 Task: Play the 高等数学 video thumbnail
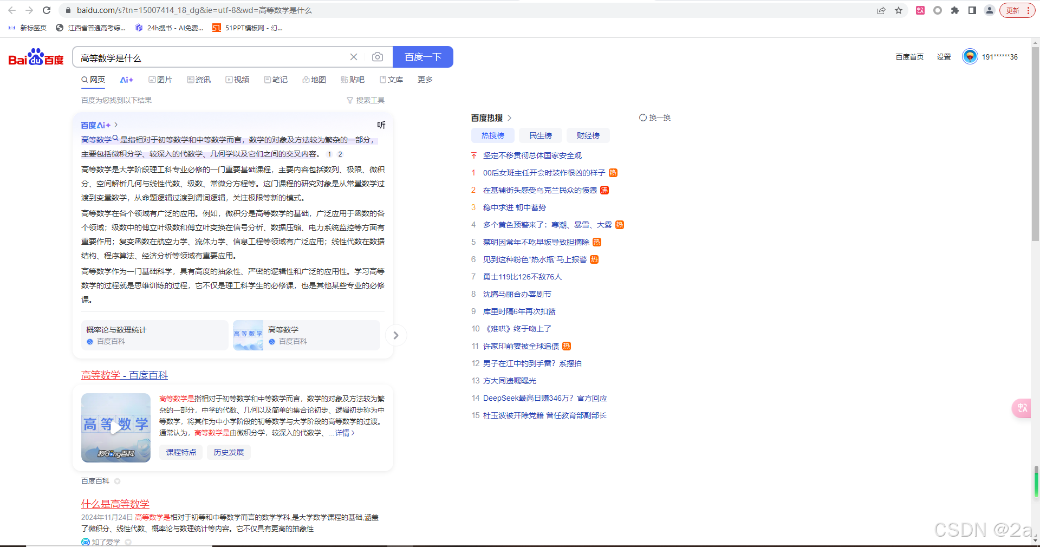[x=116, y=428]
